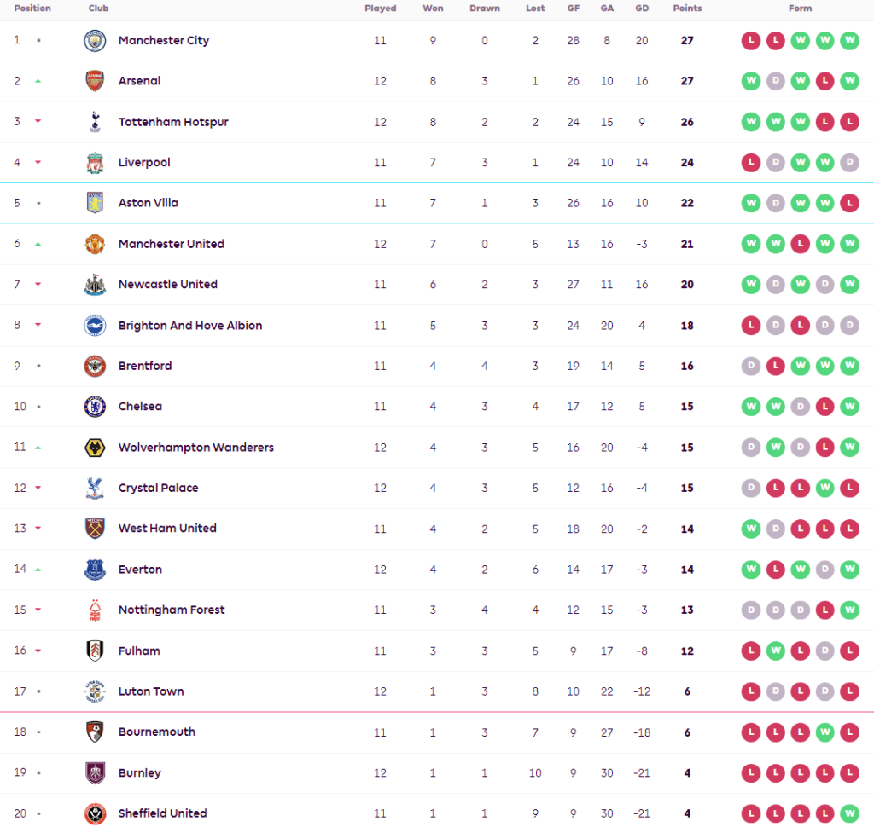The image size is (874, 827).
Task: Click the loss badge in Manchester United's form
Action: [800, 244]
